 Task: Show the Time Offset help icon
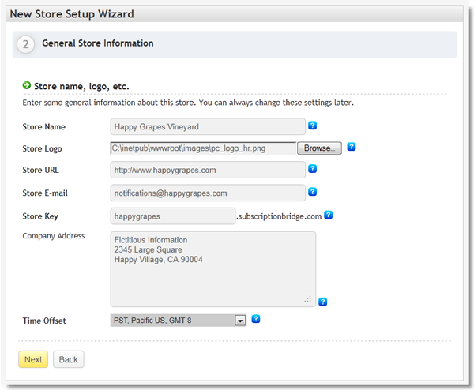tap(256, 319)
